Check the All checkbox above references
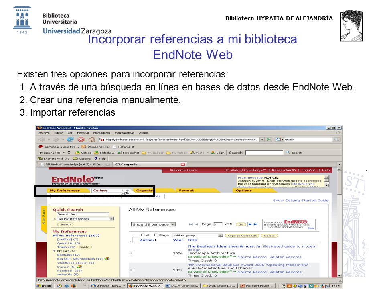 (x=143, y=235)
